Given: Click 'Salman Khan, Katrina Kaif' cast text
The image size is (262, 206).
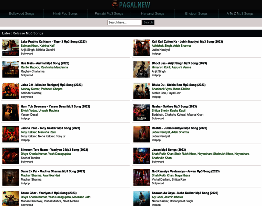Looking at the screenshot, I should click(38, 46).
